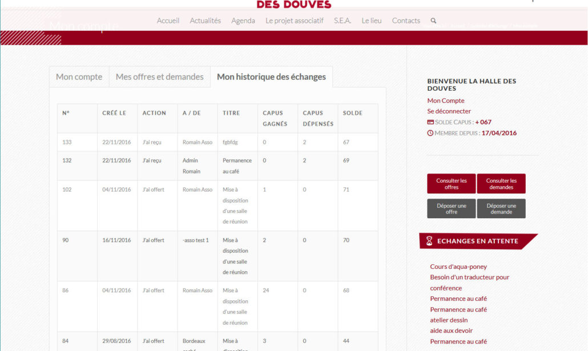Screen dimensions: 588x351
Task: Click the clock icon next to Membre depuis
Action: coord(430,133)
